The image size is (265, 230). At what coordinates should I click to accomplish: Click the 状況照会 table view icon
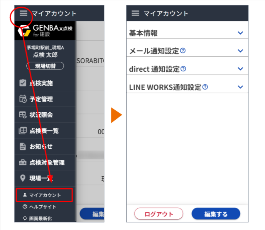23,115
